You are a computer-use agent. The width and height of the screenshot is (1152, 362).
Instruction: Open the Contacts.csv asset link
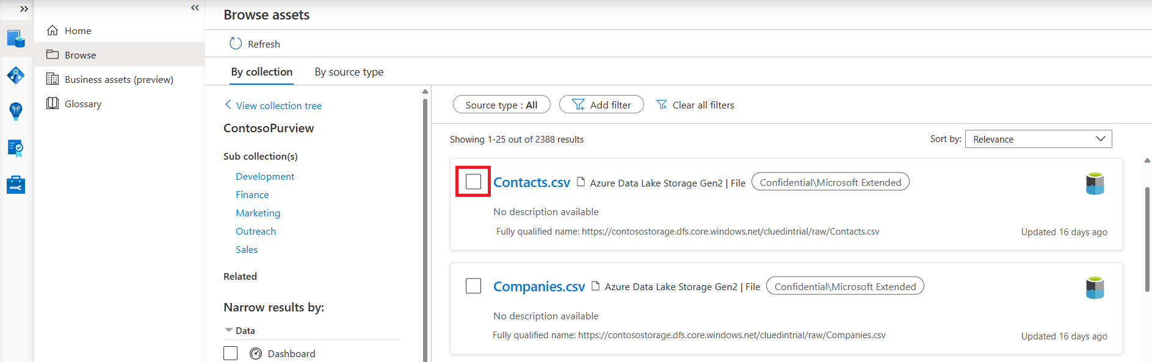pyautogui.click(x=532, y=182)
